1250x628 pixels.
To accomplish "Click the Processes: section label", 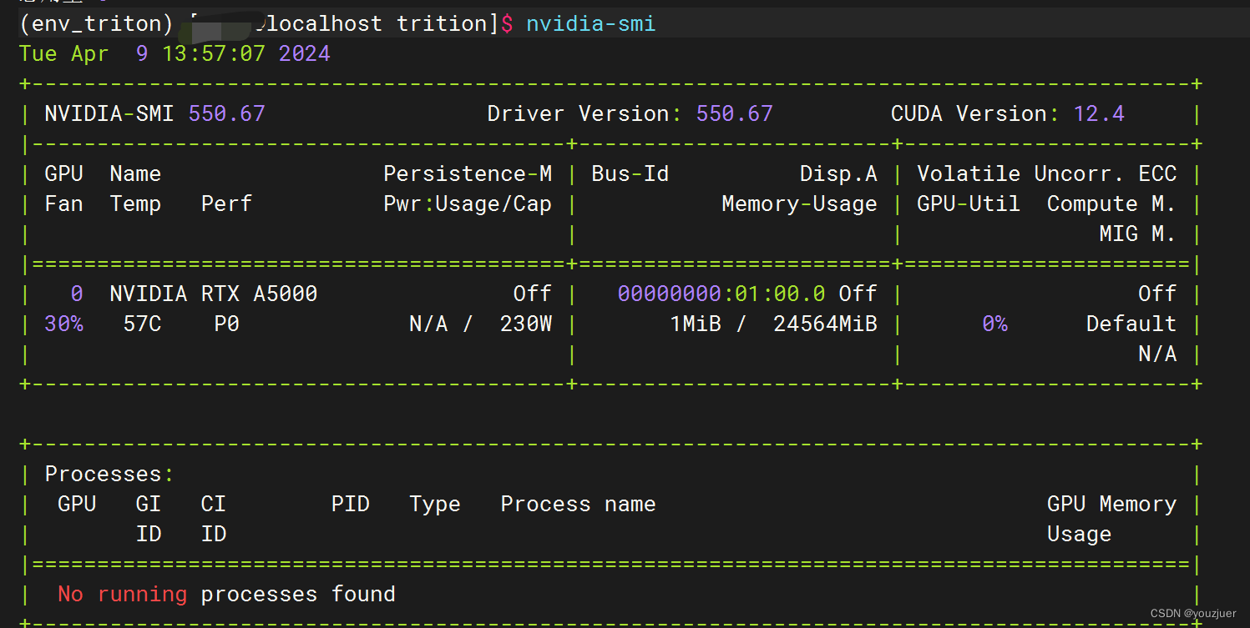I will (x=109, y=474).
